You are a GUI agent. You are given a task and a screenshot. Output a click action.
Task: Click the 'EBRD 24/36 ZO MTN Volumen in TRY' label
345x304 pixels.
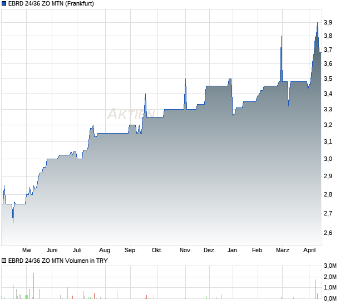pos(58,261)
